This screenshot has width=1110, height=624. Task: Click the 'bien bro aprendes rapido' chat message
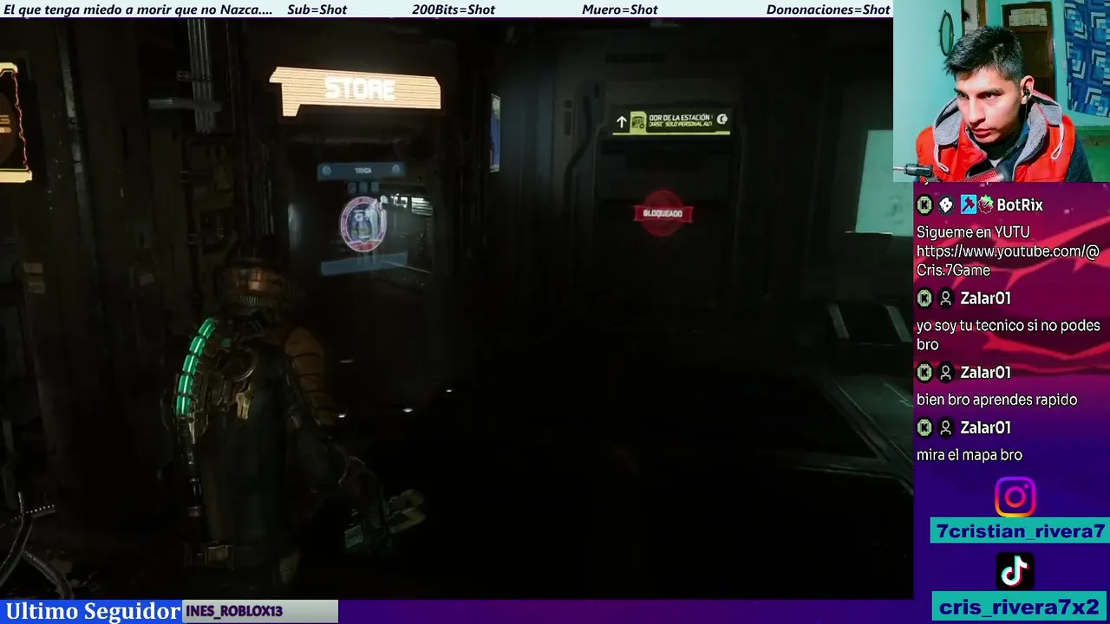[996, 400]
